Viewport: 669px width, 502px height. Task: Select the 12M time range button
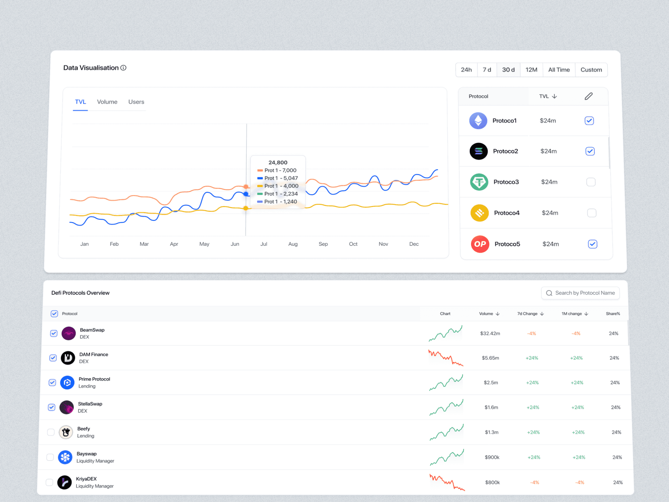[531, 70]
